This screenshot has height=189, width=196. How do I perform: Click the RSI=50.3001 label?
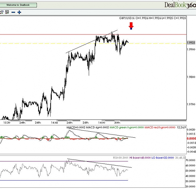121,158
